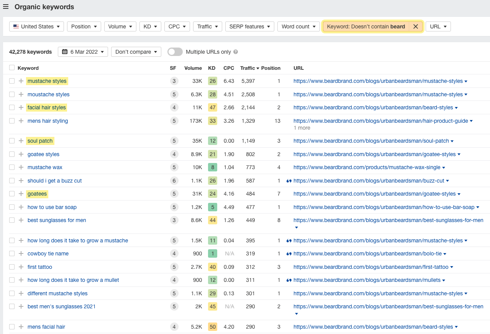This screenshot has width=490, height=334.
Task: Open the hamburger navigation menu
Action: 6,7
